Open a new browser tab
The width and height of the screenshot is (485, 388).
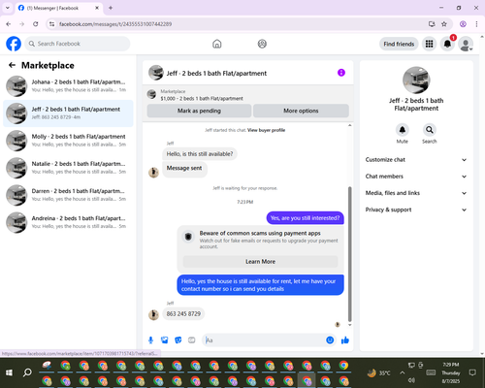coord(111,8)
